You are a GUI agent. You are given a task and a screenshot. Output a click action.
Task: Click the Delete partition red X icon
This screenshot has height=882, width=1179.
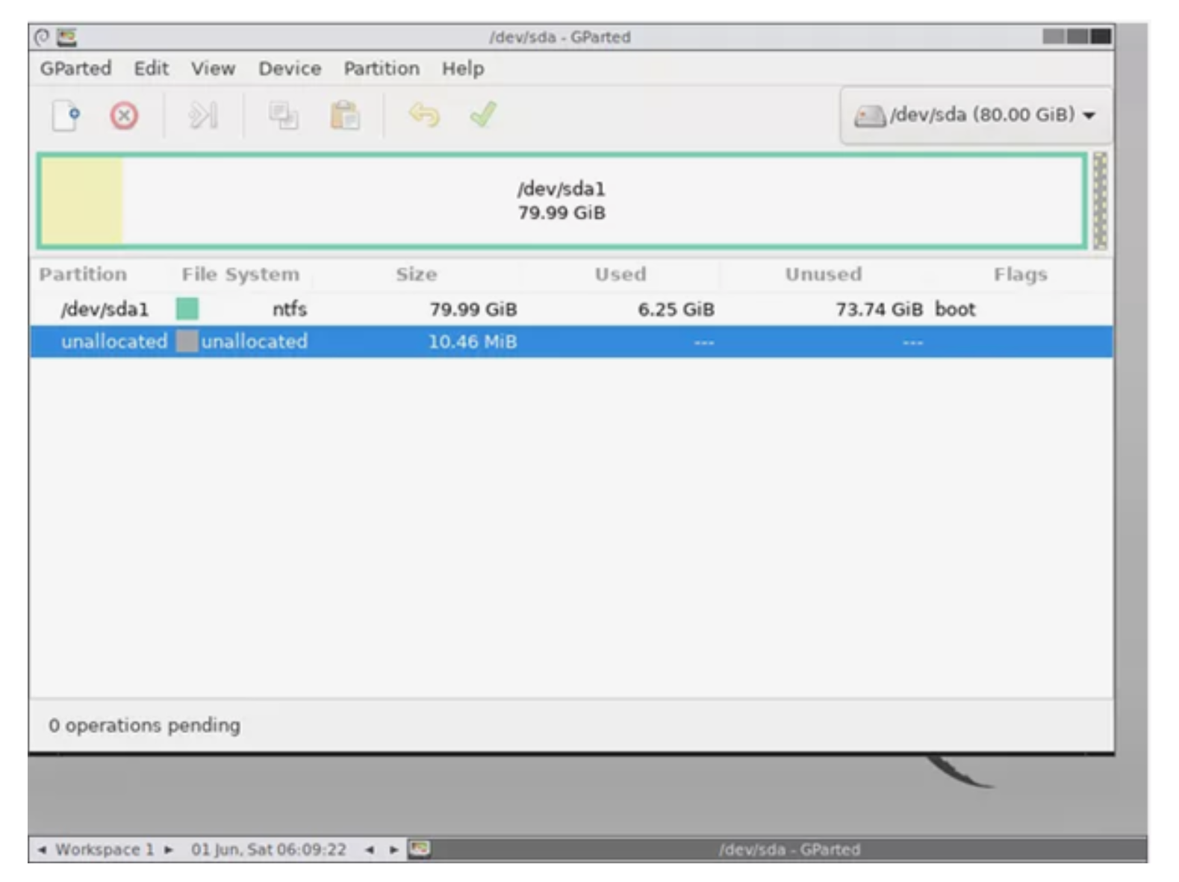click(124, 116)
